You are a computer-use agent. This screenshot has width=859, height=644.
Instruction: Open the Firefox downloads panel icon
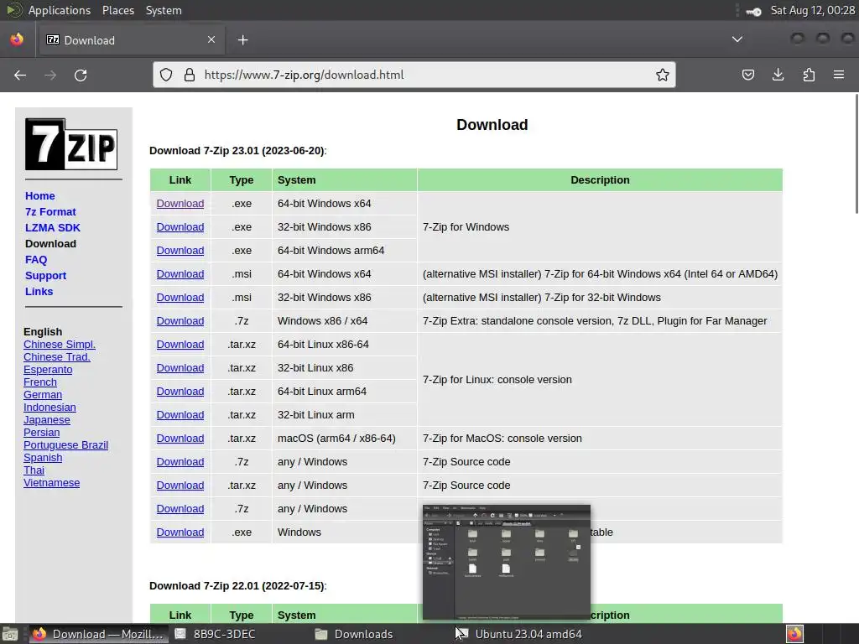[x=778, y=75]
